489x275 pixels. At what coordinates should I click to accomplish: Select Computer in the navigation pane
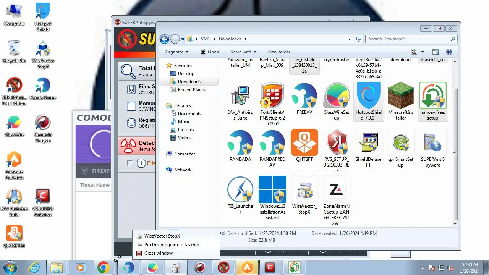(185, 154)
